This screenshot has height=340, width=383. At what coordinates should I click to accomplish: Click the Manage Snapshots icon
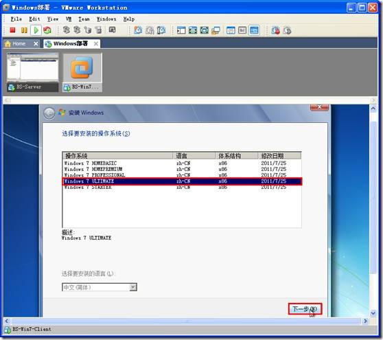click(161, 30)
